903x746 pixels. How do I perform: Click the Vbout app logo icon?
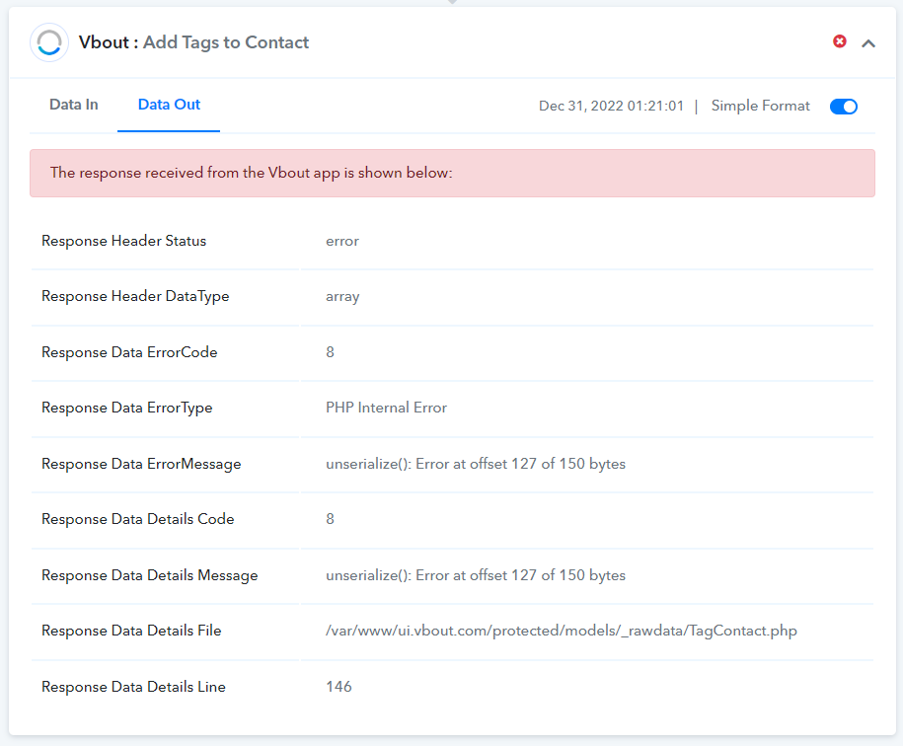point(49,42)
